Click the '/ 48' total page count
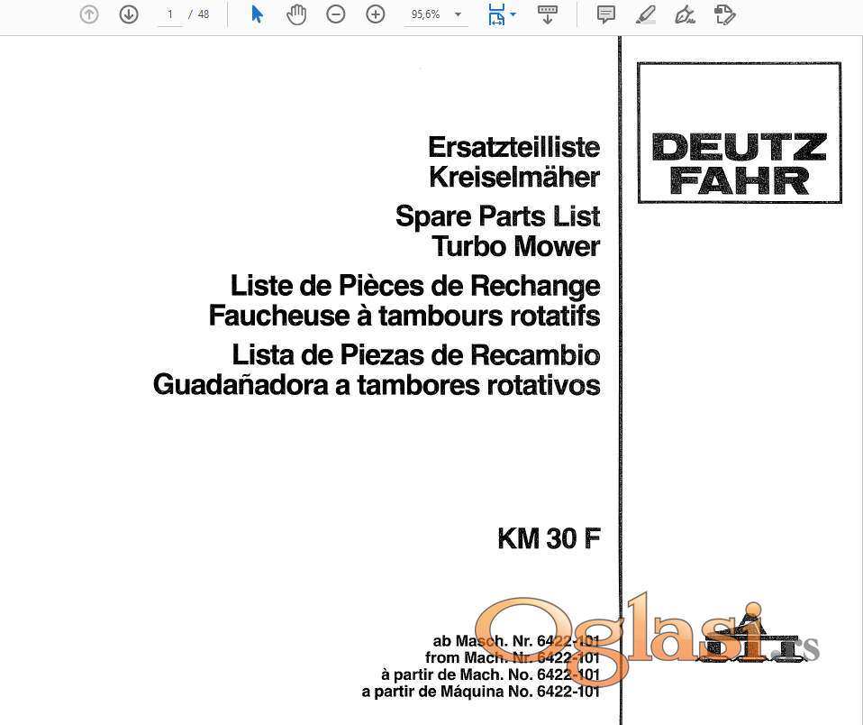Viewport: 863px width, 725px height. pyautogui.click(x=199, y=14)
